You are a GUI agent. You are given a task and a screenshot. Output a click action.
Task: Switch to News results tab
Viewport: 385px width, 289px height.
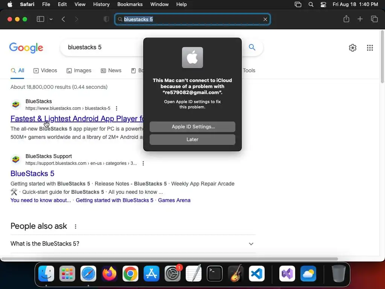point(111,70)
